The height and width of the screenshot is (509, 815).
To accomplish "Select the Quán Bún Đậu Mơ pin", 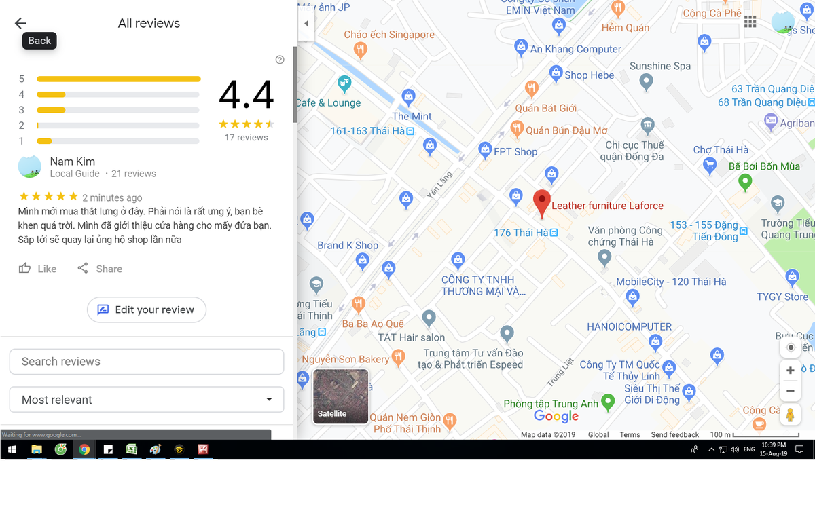I will tap(517, 128).
